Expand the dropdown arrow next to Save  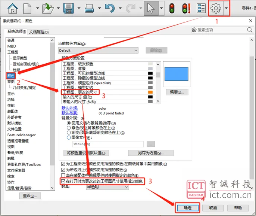pos(79,8)
